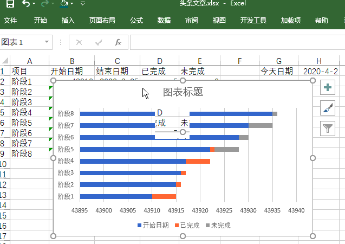
Task: Switch to the 数据 ribbon tab
Action: [x=164, y=21]
